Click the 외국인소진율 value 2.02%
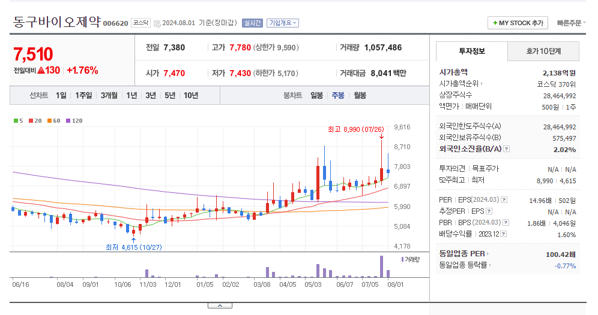This screenshot has height=315, width=598. [565, 150]
